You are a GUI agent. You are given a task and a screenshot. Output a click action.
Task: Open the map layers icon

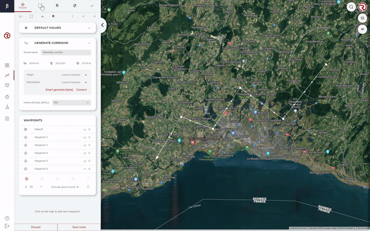(x=363, y=18)
